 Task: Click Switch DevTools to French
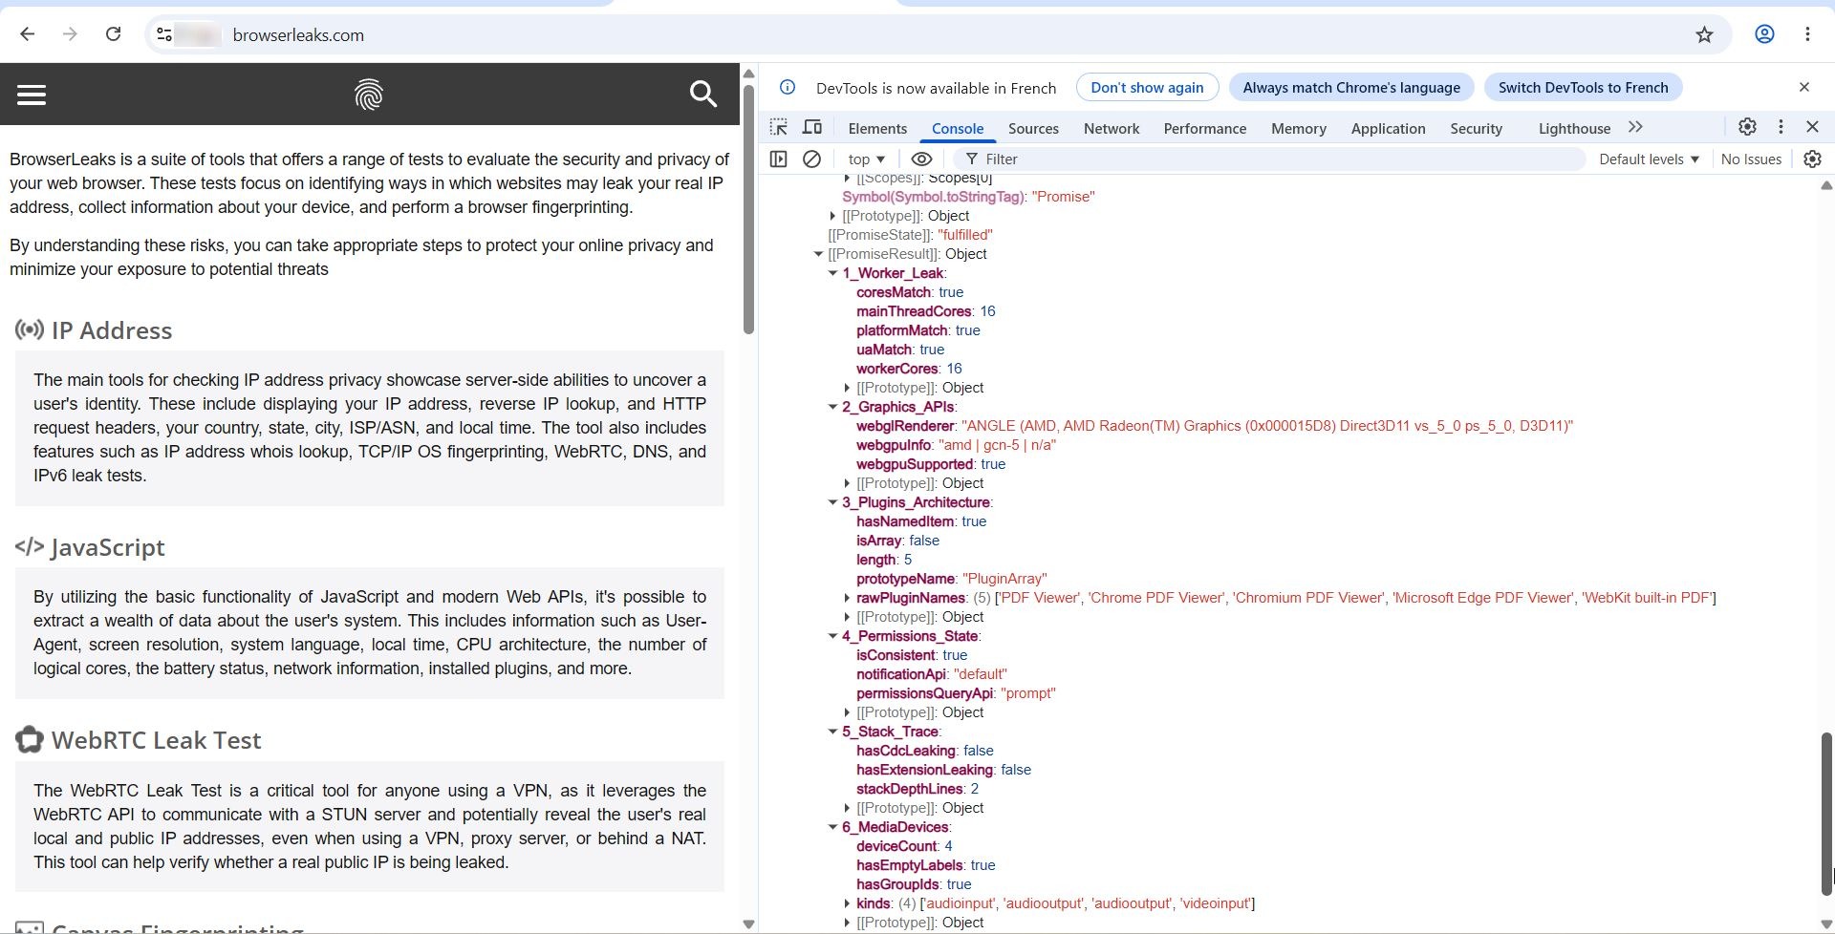[1583, 87]
